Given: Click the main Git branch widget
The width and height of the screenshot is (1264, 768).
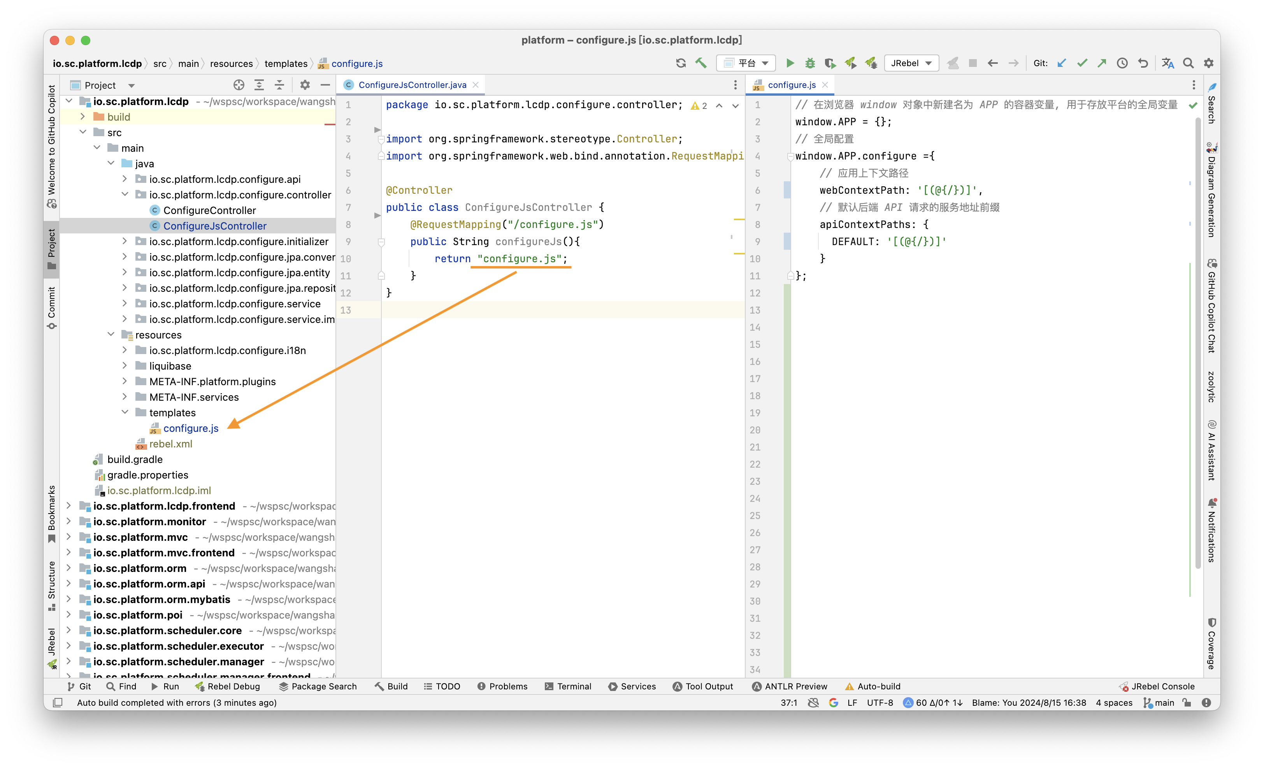Looking at the screenshot, I should pyautogui.click(x=1159, y=702).
